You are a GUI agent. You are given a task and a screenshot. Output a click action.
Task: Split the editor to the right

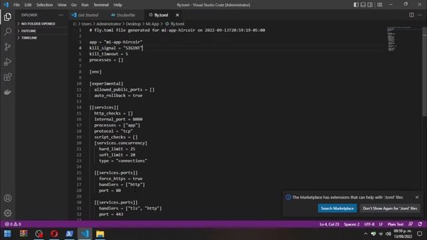pos(412,15)
